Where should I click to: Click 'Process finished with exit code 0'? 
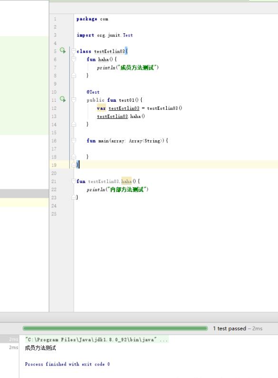point(67,364)
